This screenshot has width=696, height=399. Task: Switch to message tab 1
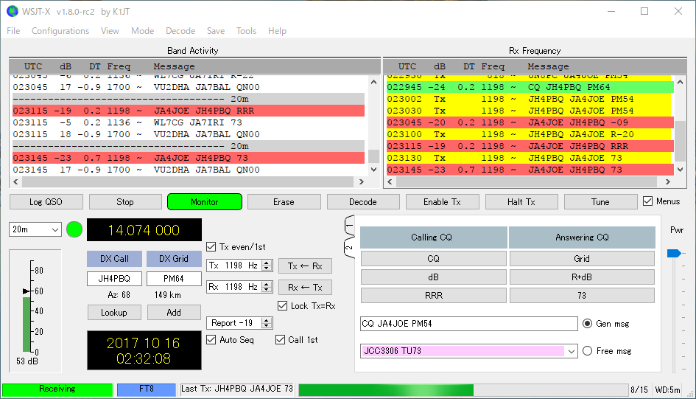[x=349, y=226]
